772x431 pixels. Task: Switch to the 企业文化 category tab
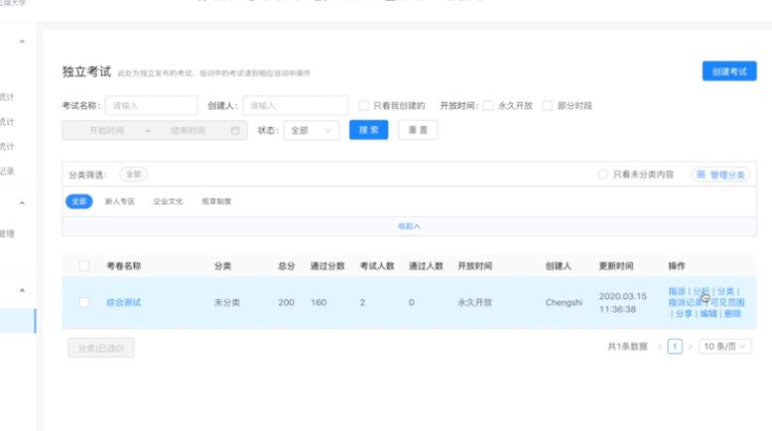coord(168,201)
